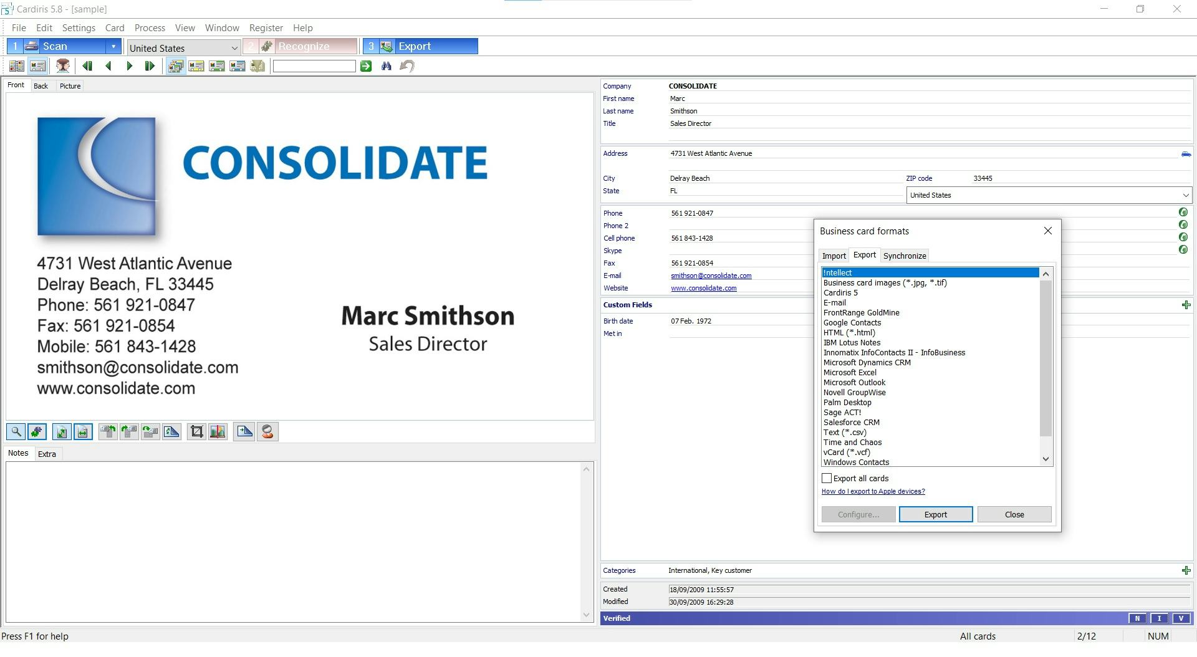Screen dimensions: 1197x657
Task: Click the stacked cards filter icon
Action: (176, 66)
